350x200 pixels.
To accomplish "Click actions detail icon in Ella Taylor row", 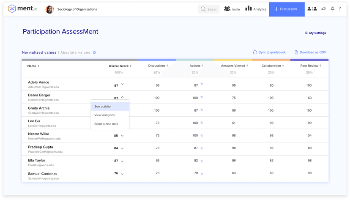I will [202, 161].
